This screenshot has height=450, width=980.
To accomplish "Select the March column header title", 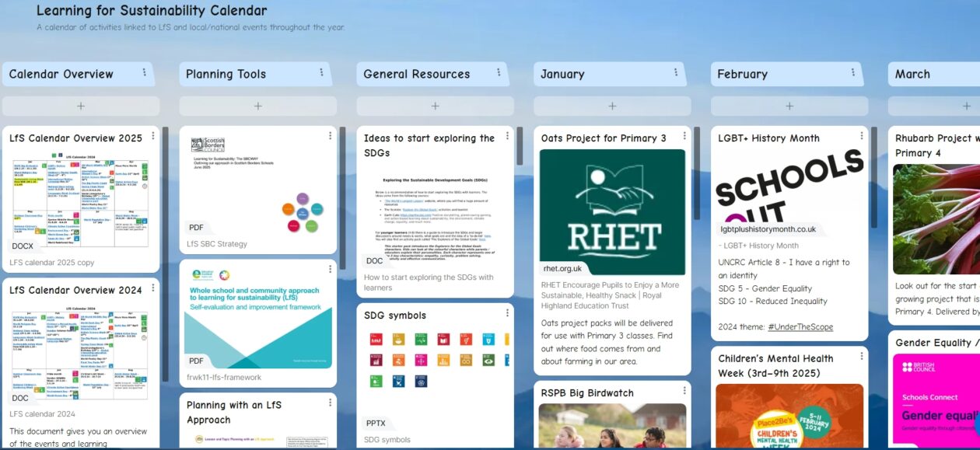I will pos(912,74).
